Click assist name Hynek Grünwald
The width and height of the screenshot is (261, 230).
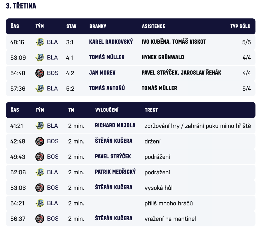(163, 57)
